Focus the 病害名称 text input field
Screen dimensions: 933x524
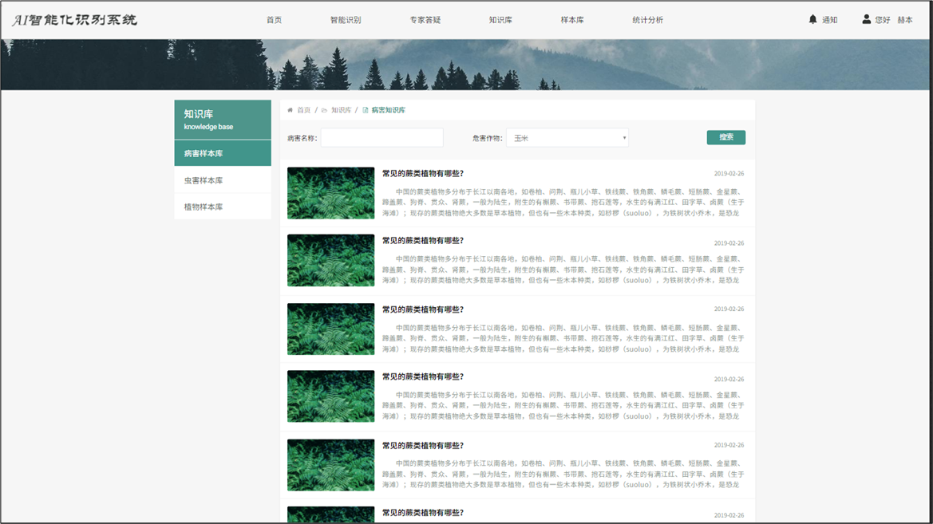click(382, 138)
